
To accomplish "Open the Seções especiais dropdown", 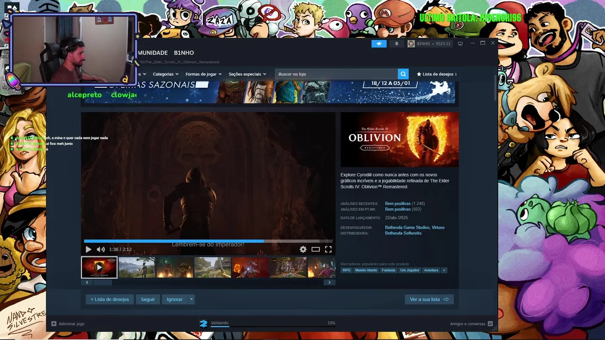I will [x=247, y=74].
